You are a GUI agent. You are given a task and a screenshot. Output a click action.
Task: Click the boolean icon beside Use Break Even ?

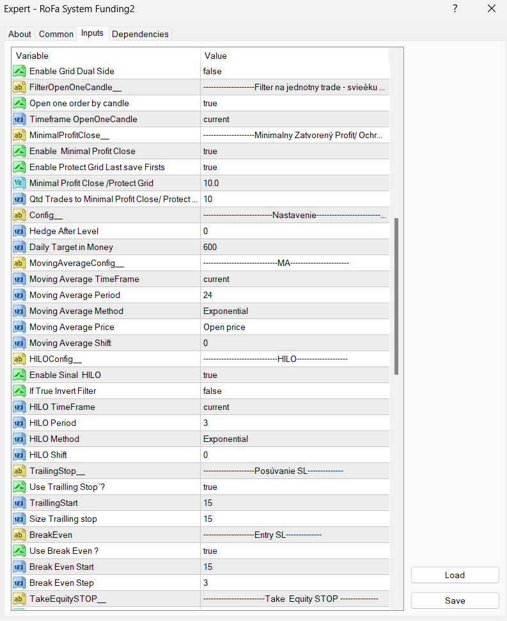19,551
